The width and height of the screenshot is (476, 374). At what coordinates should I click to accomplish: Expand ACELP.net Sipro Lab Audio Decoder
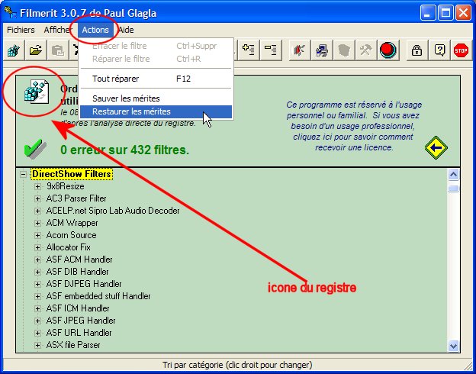point(37,211)
